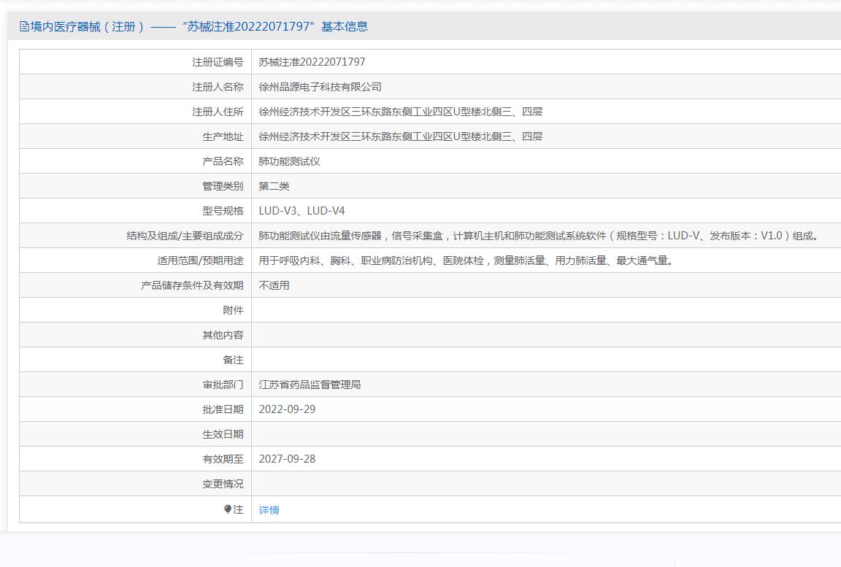The height and width of the screenshot is (567, 841).
Task: Select the registration number 苏械注准20222071797 value
Action: pyautogui.click(x=312, y=62)
